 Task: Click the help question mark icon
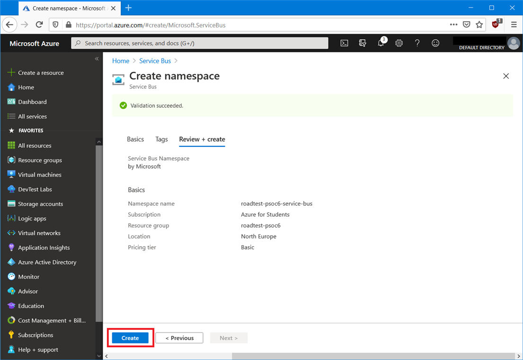[x=417, y=43]
